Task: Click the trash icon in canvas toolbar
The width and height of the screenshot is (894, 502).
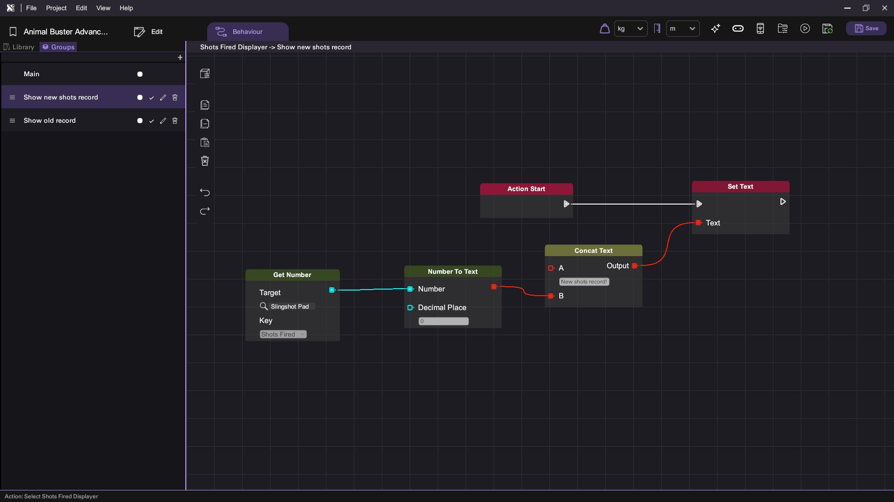Action: click(205, 161)
